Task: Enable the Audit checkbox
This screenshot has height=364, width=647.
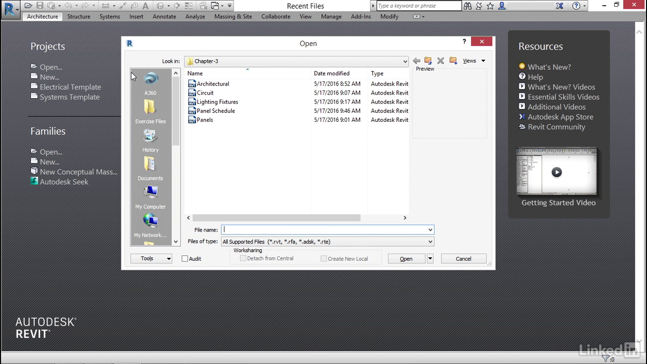Action: point(185,258)
